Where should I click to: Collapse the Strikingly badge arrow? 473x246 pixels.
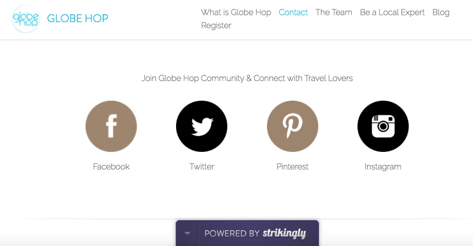coord(188,233)
